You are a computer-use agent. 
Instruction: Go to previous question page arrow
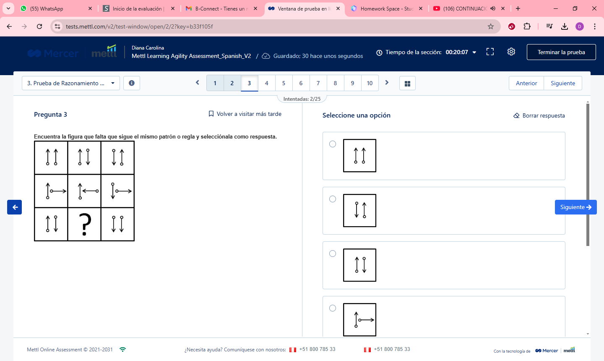coord(198,83)
